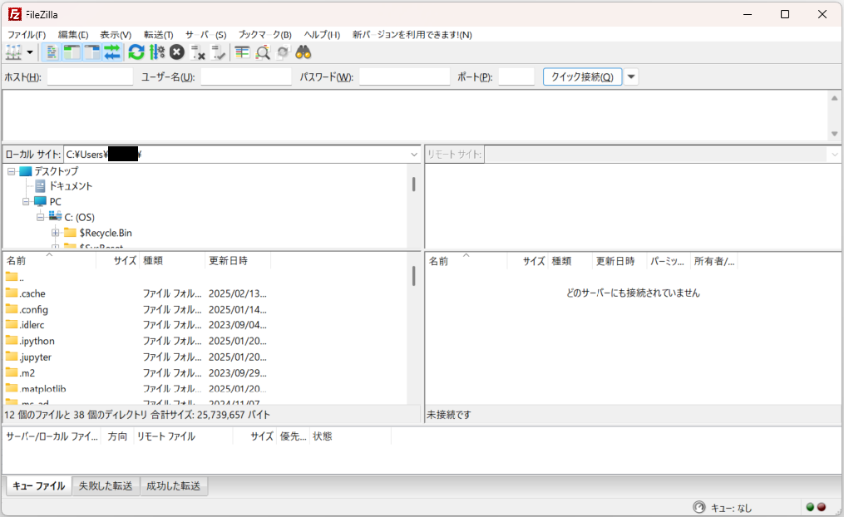
Task: Toggle the remote directory tree display
Action: 92,52
